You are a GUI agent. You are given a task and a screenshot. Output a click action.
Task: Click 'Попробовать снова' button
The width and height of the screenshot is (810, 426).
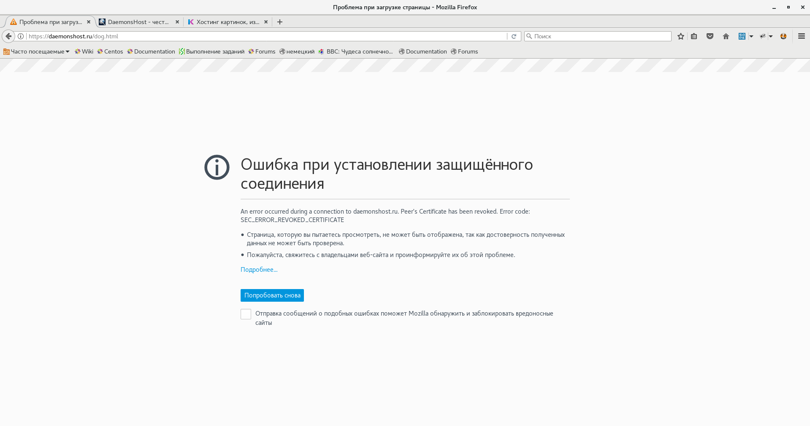[x=272, y=295]
